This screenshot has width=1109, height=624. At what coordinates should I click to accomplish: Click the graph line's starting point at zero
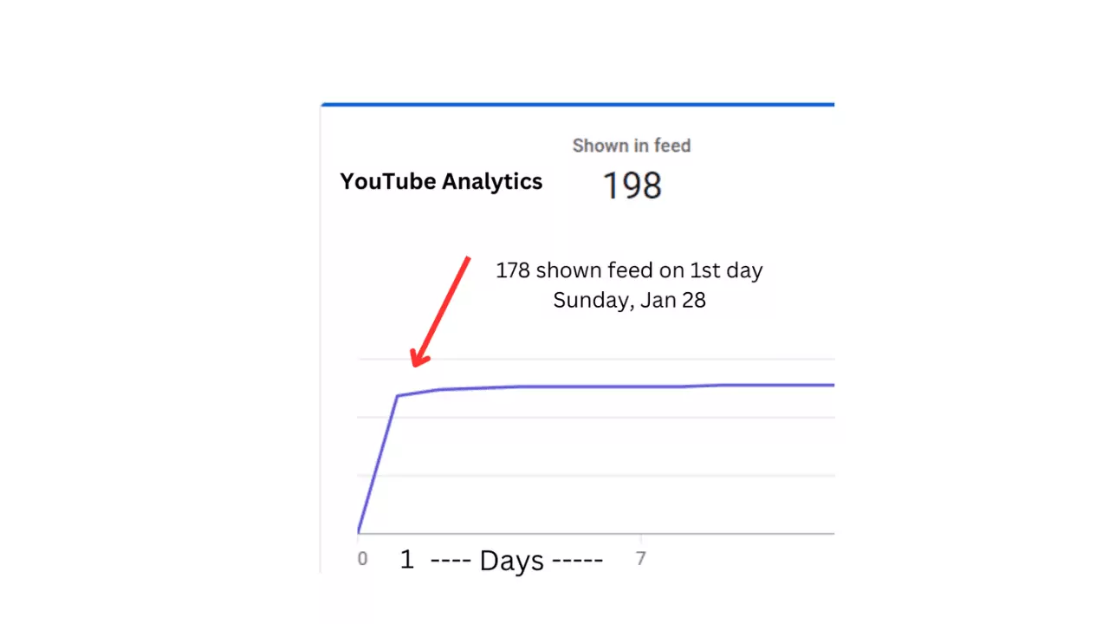pos(359,531)
